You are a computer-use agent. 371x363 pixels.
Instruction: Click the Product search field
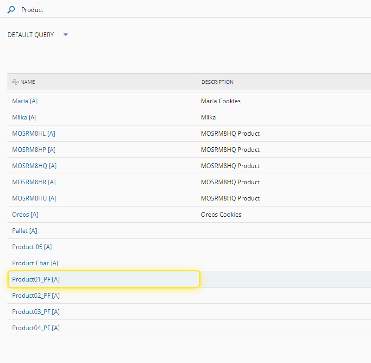[139, 10]
